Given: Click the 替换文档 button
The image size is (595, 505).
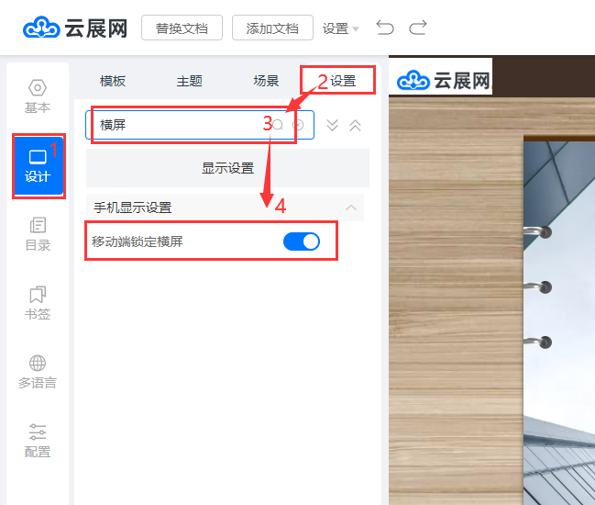Looking at the screenshot, I should [182, 28].
